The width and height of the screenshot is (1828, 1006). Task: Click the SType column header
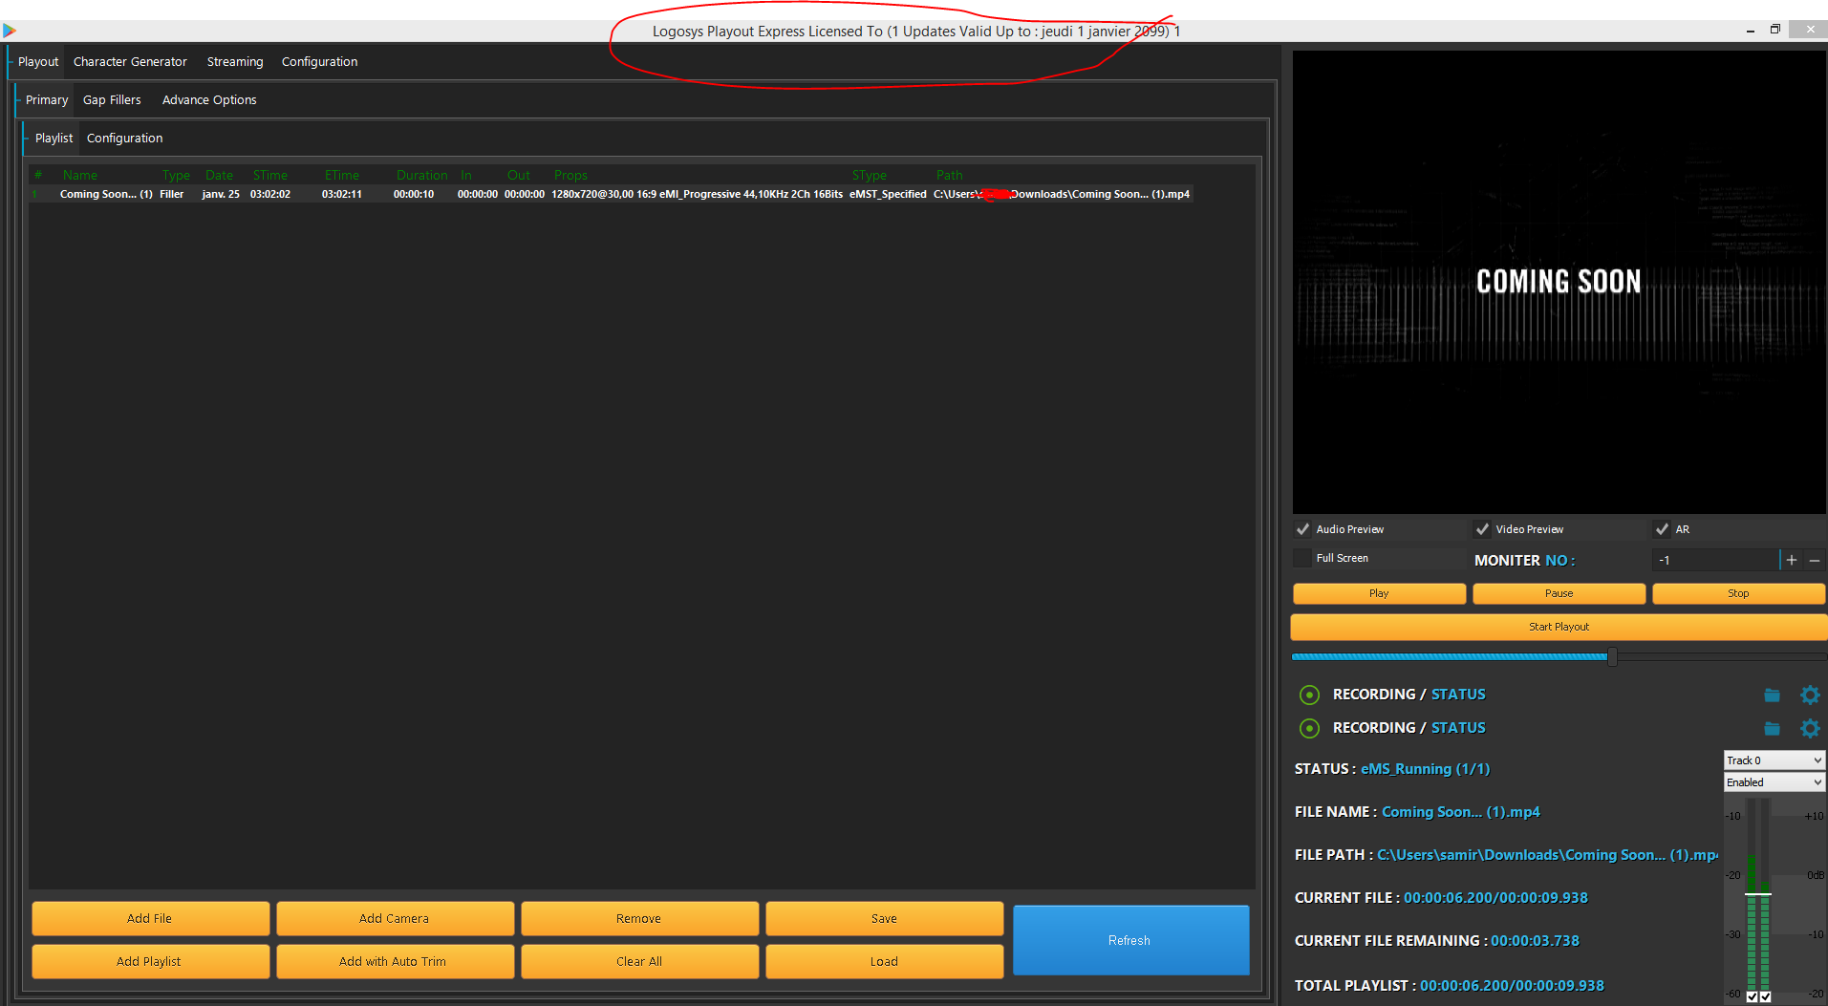[869, 175]
